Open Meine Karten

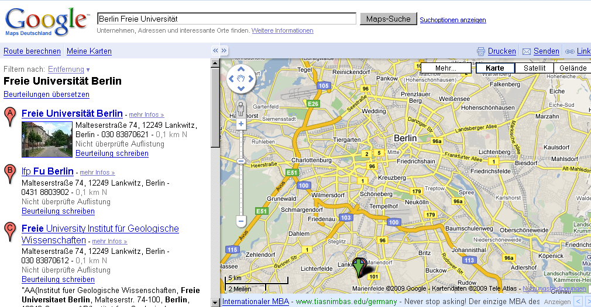click(89, 51)
